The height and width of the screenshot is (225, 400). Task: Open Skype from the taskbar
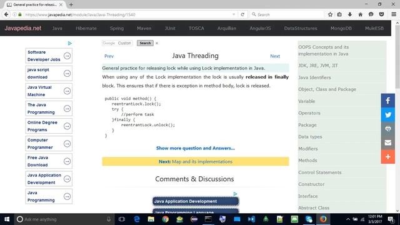(x=309, y=219)
